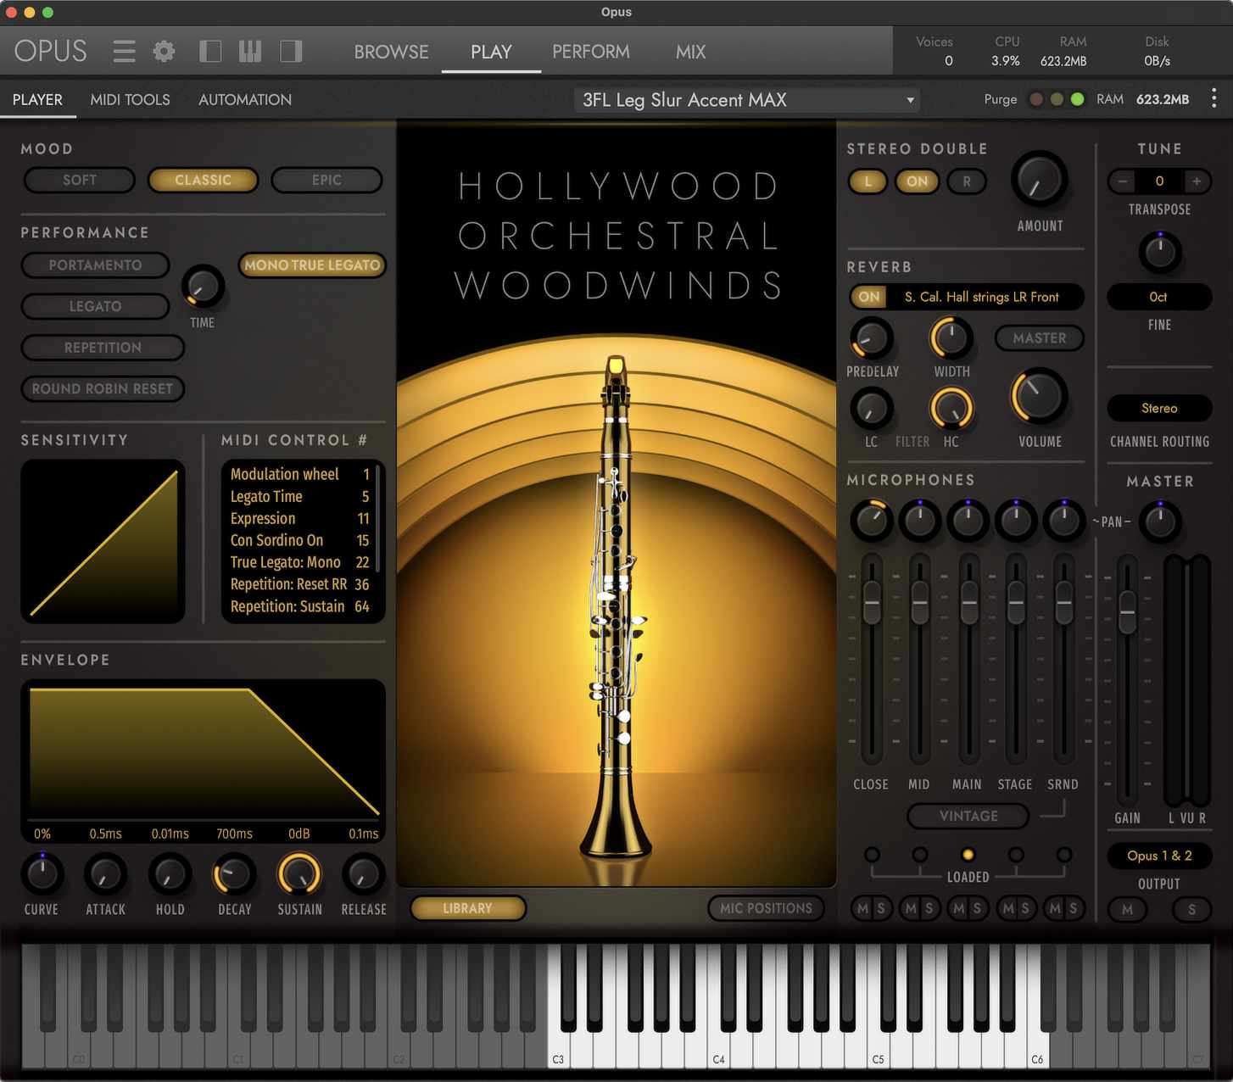Click the master Pan knob

pos(1159,521)
